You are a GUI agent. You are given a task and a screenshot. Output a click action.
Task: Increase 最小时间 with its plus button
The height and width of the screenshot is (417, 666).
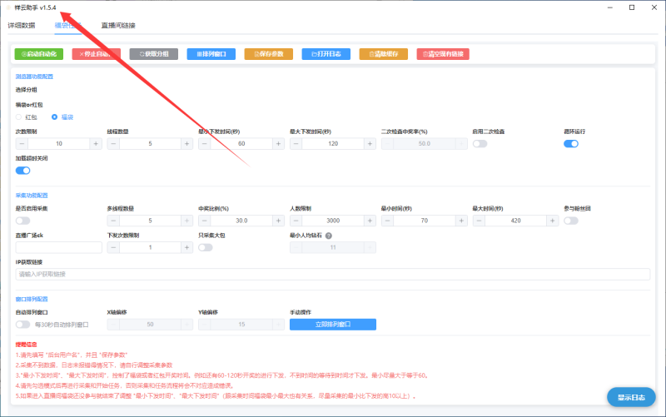(461, 221)
